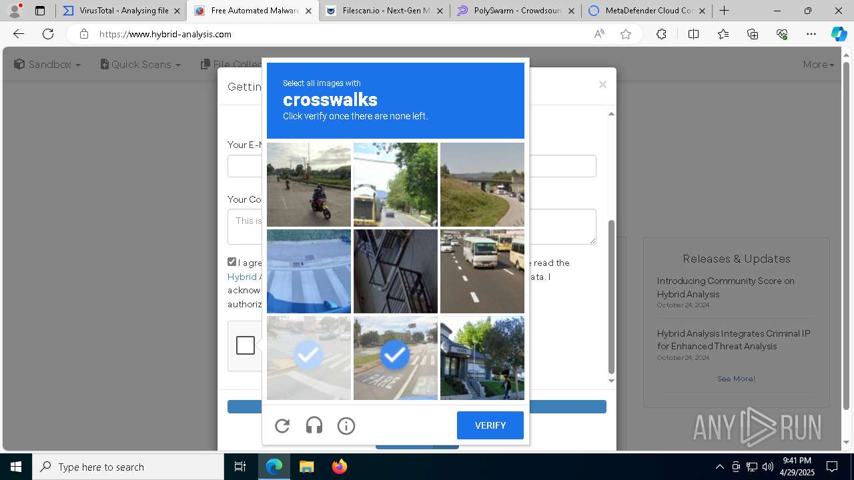Open volume control in system tray
This screenshot has width=854, height=480.
(768, 467)
